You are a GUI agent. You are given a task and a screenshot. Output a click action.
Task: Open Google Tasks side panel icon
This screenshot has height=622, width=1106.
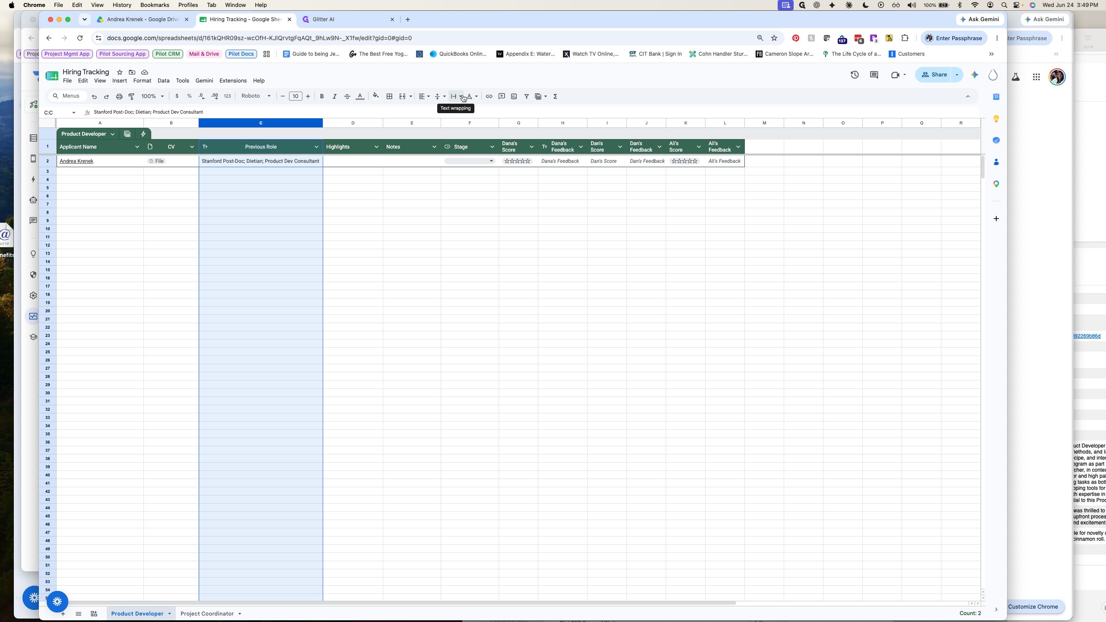(996, 140)
